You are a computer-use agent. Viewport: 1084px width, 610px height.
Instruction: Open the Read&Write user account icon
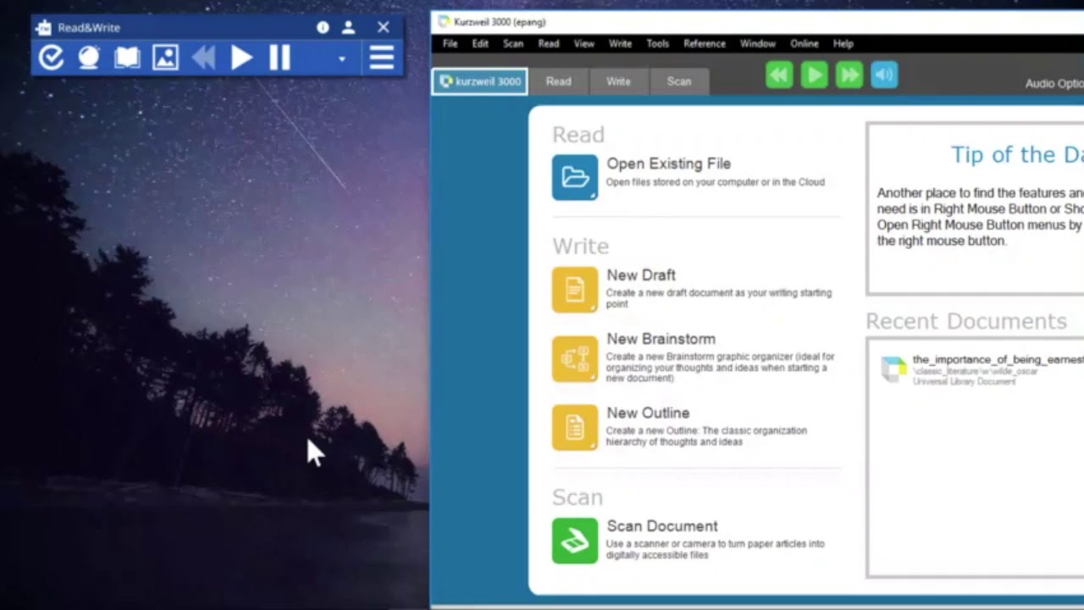pyautogui.click(x=348, y=27)
